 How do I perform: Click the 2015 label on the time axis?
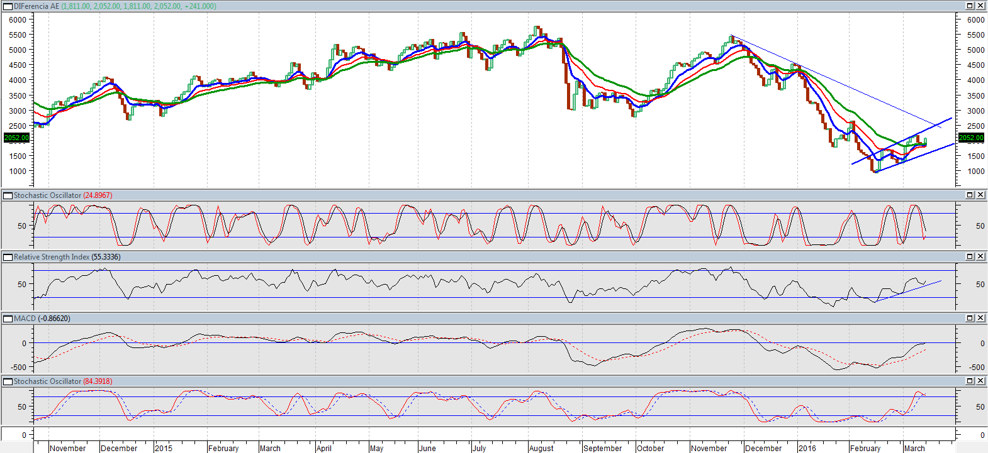(164, 448)
